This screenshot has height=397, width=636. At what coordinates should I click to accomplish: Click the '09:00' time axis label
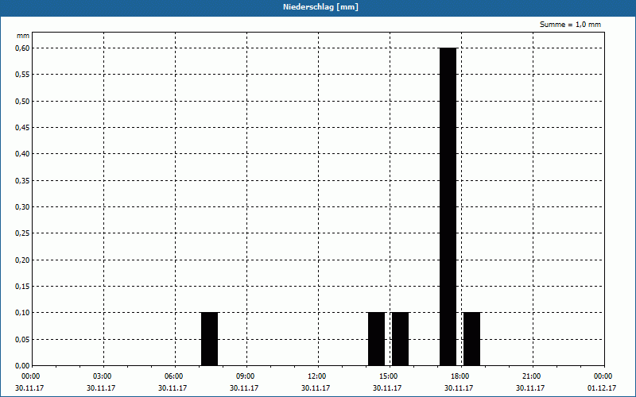pyautogui.click(x=246, y=376)
